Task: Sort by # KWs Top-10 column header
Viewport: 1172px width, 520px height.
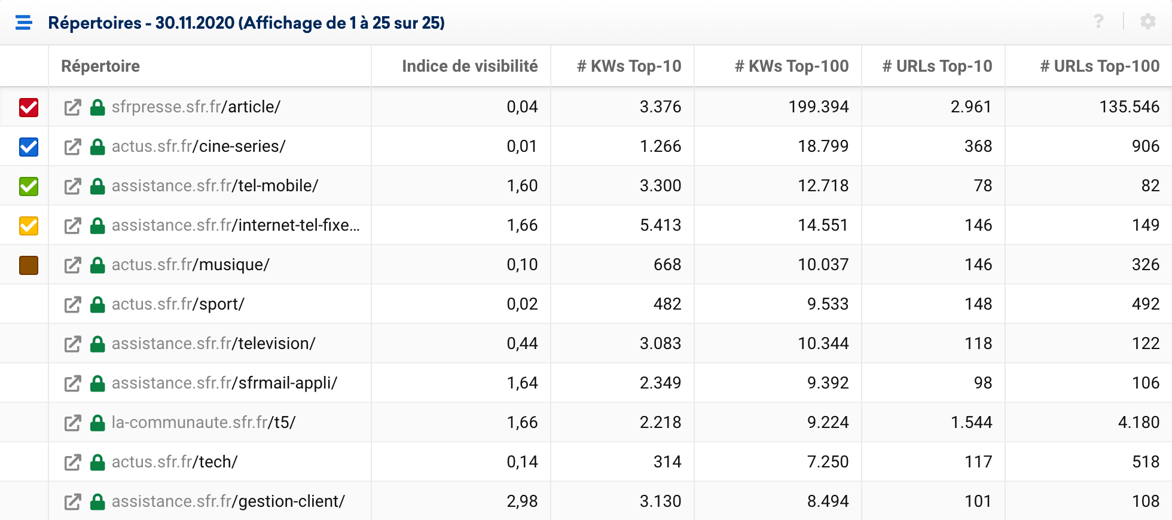Action: [628, 66]
